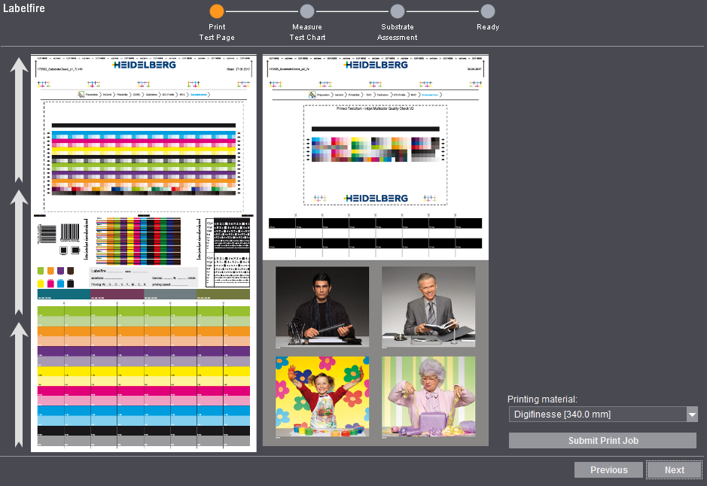Viewport: 707px width, 486px height.
Task: Open the Printing material dropdown arrow
Action: (692, 415)
